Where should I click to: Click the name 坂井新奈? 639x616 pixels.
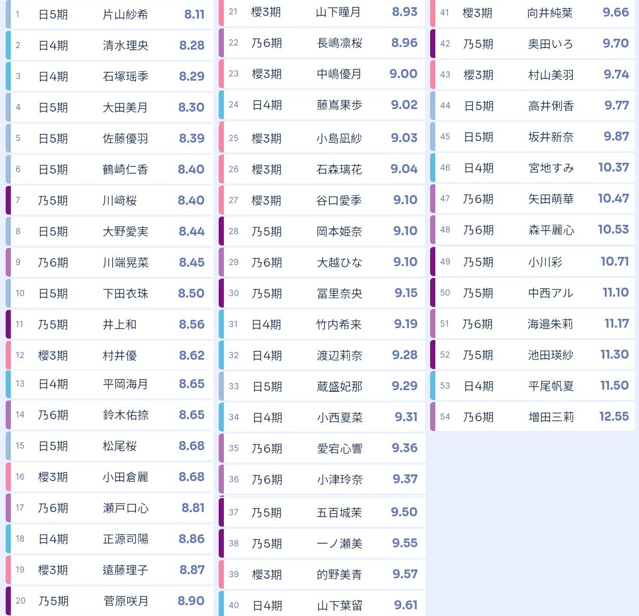[550, 137]
